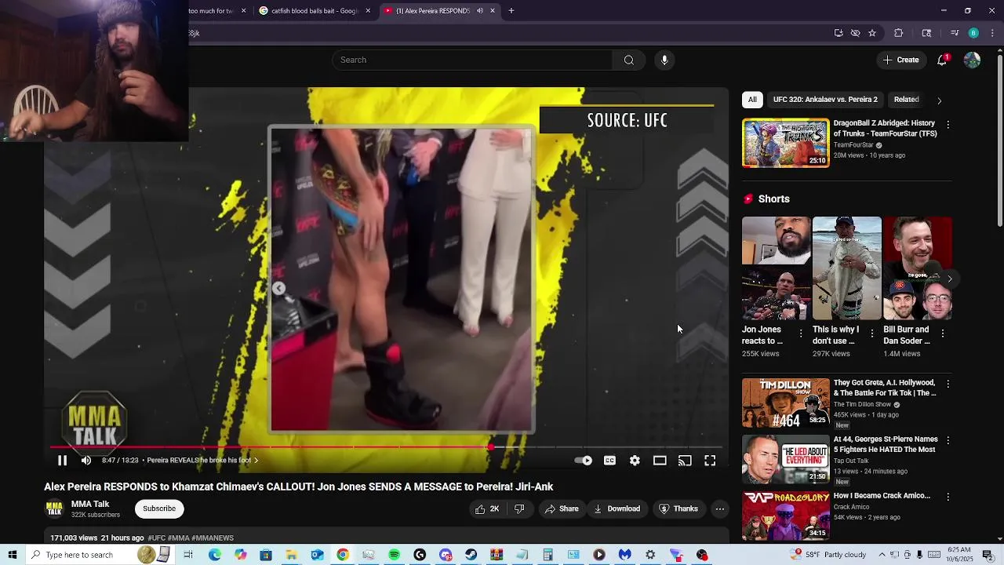Open options for Bill Burr and Dan Soder short
The image size is (1004, 565).
(942, 334)
